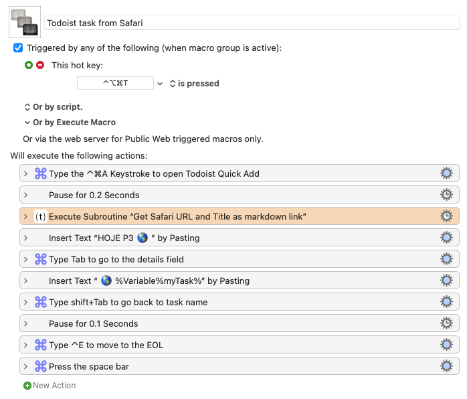Open gear menu for 'Insert Text HOJE P3'
Viewport: 467px width, 399px height.
point(446,238)
